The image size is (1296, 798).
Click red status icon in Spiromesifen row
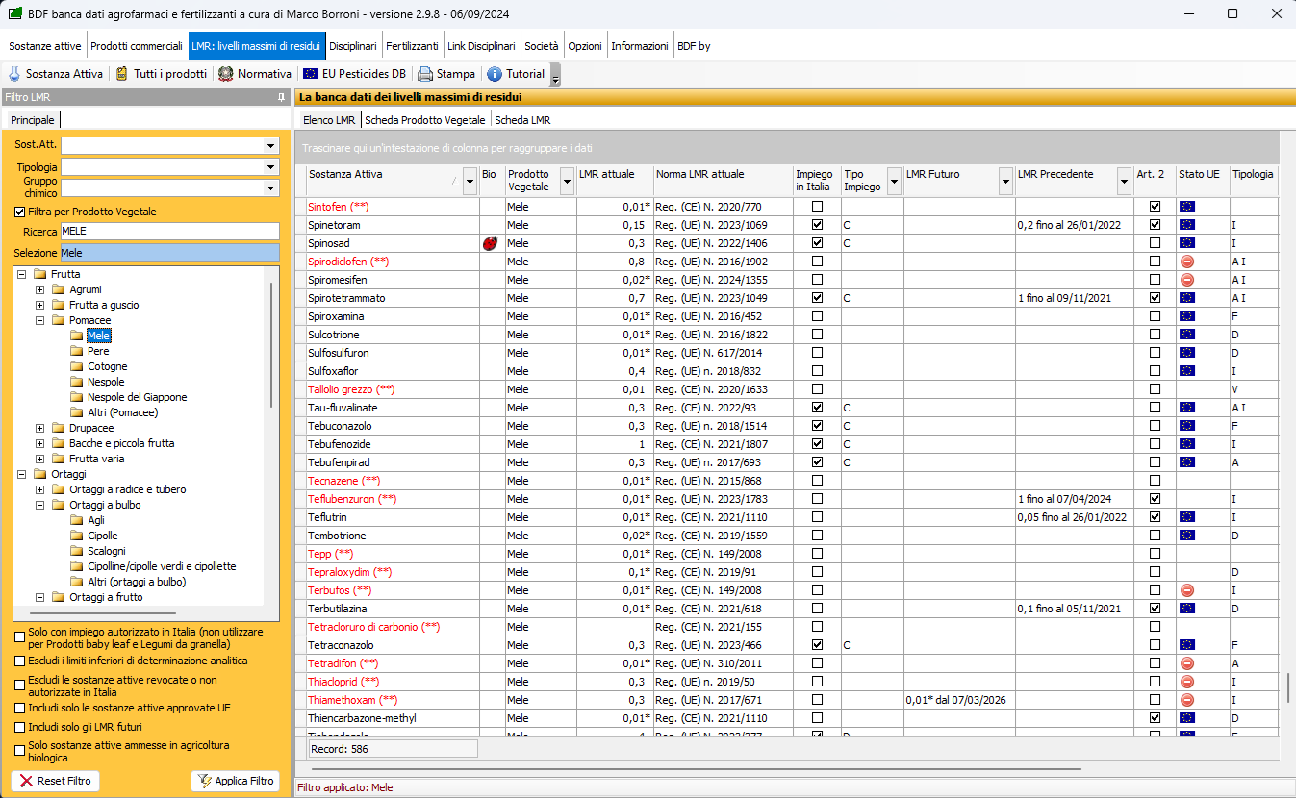coord(1187,280)
